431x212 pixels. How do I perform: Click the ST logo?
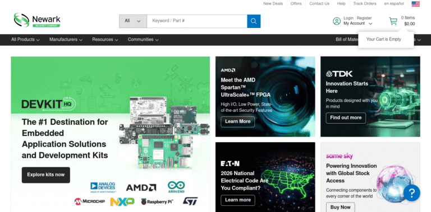pyautogui.click(x=190, y=201)
